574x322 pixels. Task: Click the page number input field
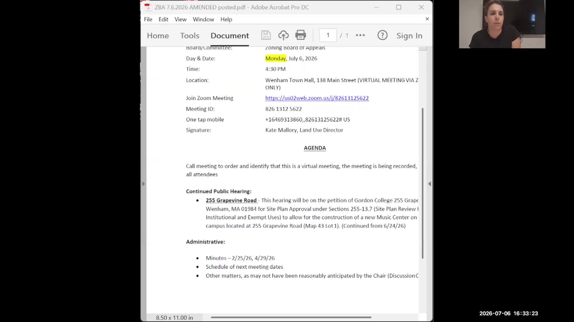click(328, 35)
